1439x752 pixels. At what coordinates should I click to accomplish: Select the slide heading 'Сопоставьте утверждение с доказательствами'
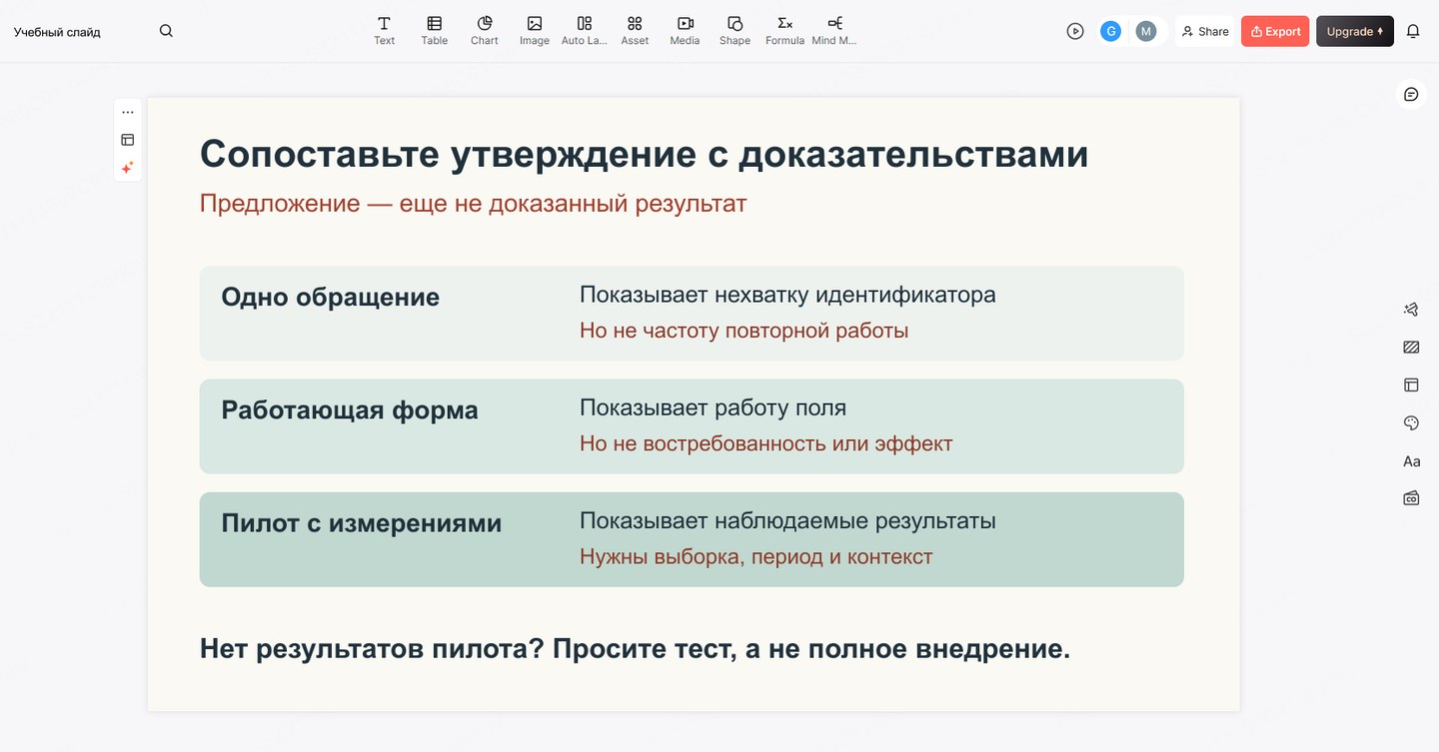[644, 154]
